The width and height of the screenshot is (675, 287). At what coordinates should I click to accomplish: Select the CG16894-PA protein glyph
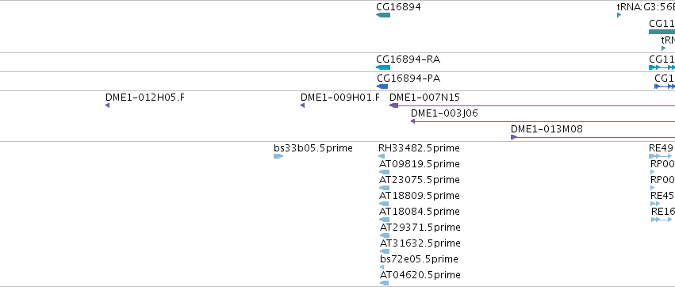pyautogui.click(x=382, y=86)
